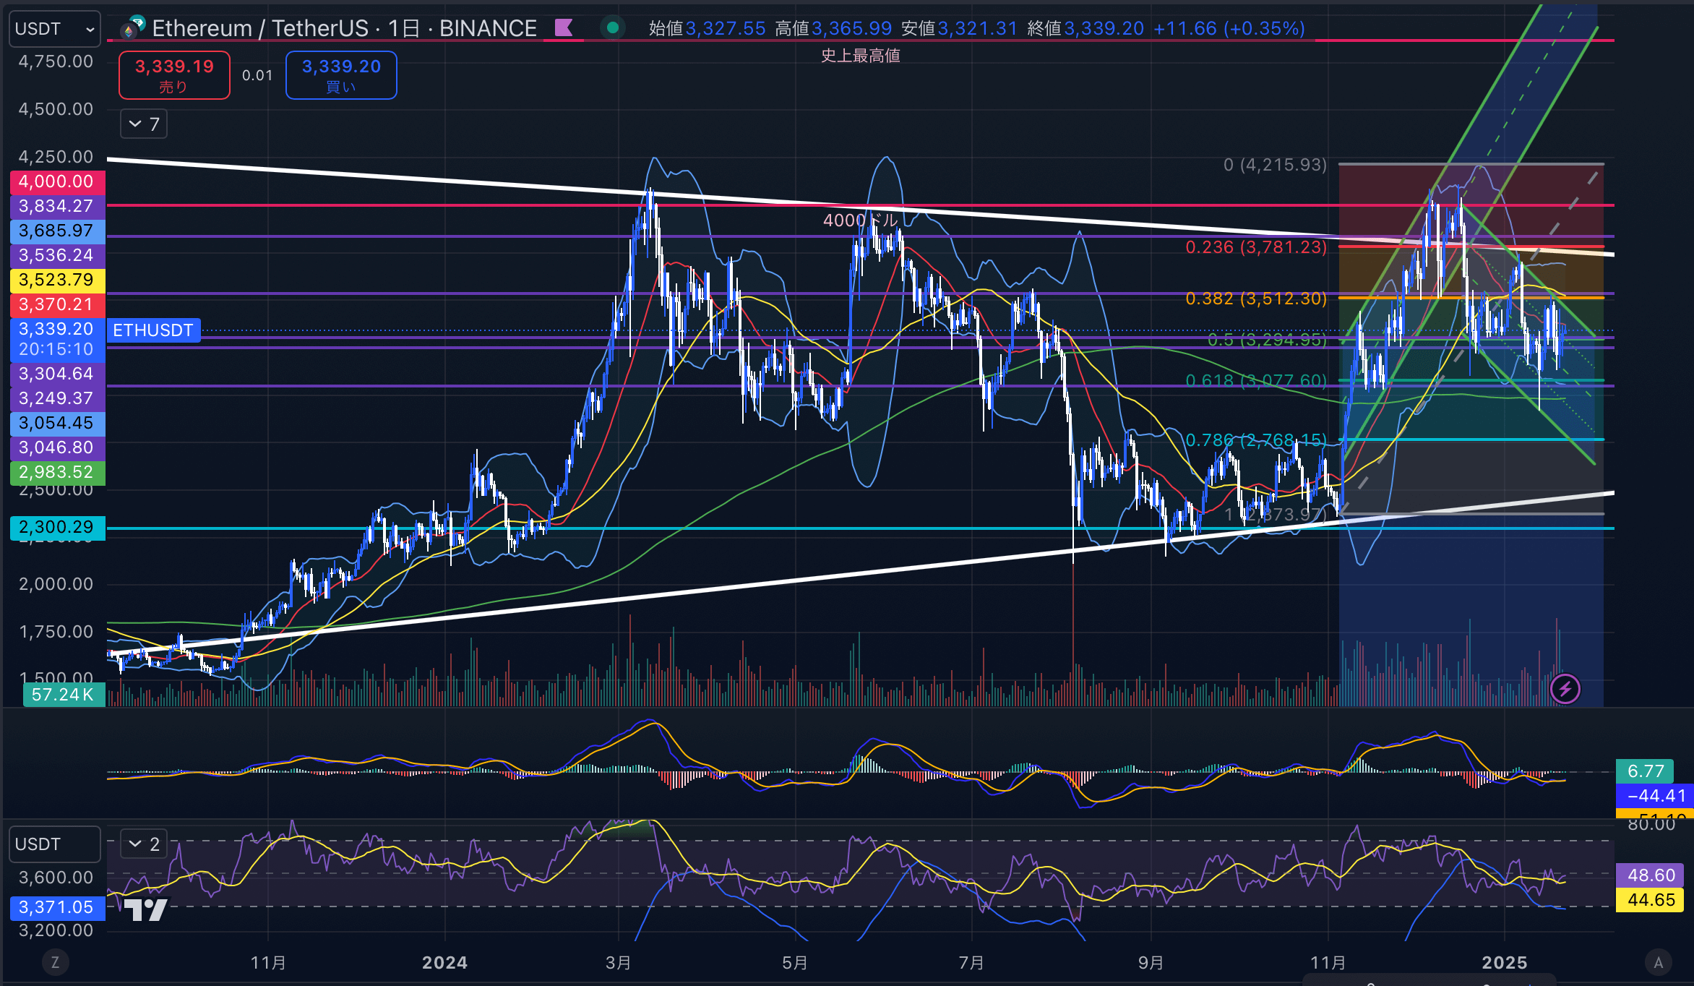Click the 4000ドル horizontal line label

860,220
